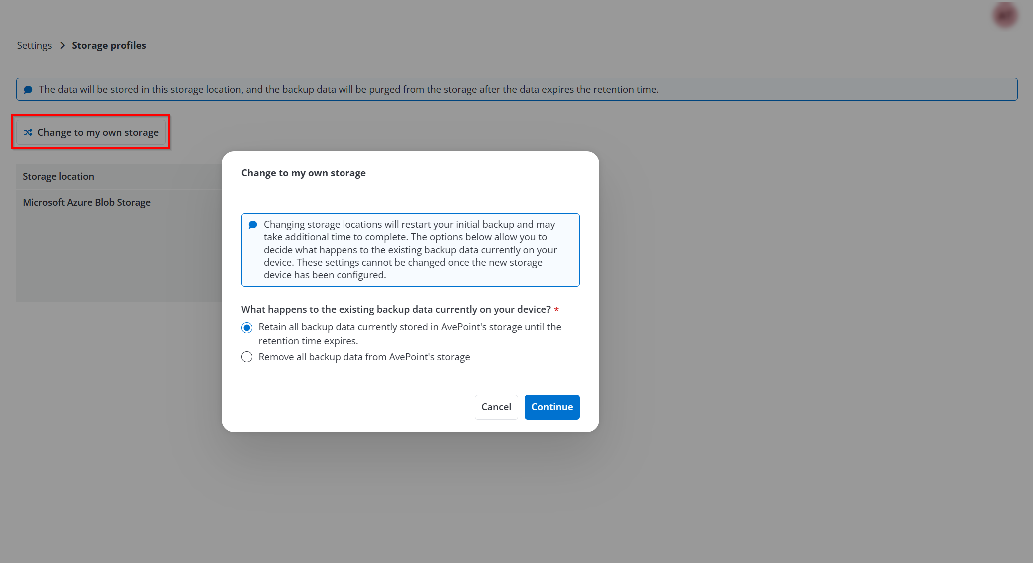Open the user avatar menu in top right corner
The height and width of the screenshot is (563, 1033).
pyautogui.click(x=1005, y=15)
